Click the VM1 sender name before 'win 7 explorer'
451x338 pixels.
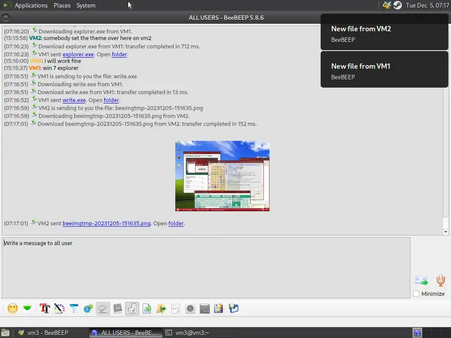tap(34, 68)
